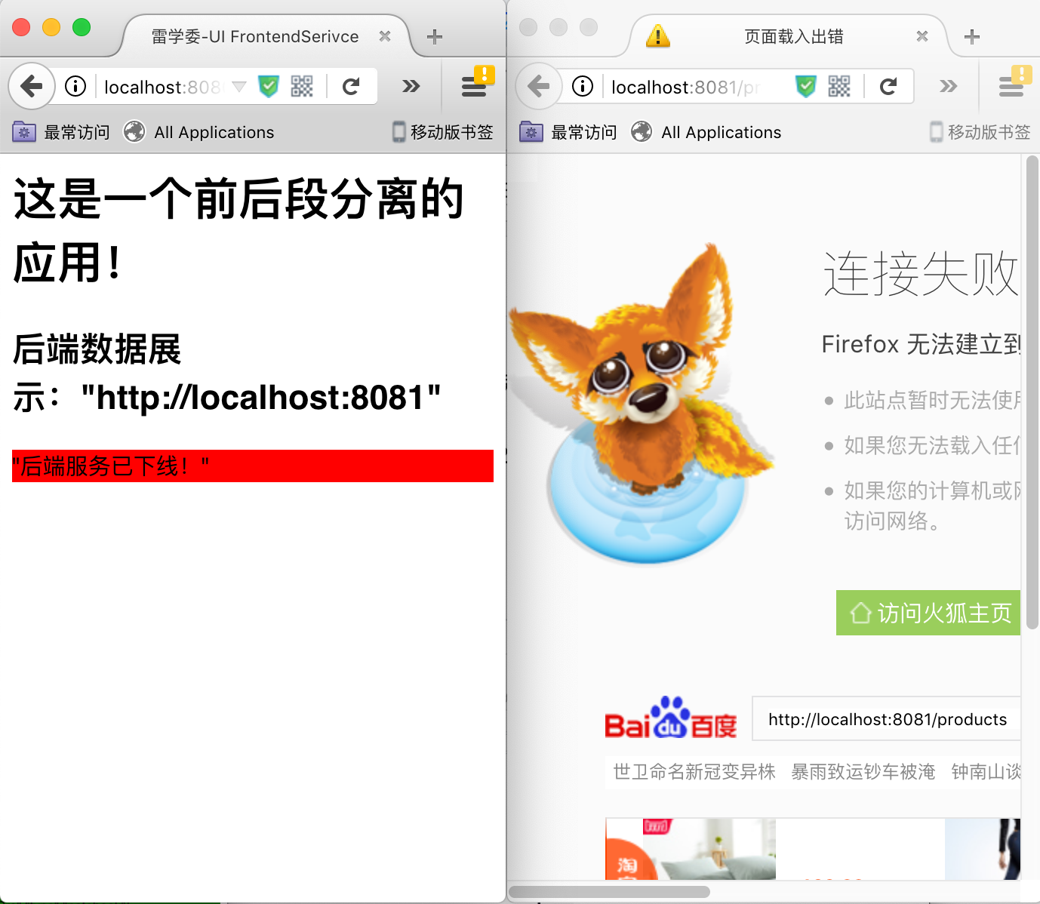Open the address bar history dropdown arrow

238,86
